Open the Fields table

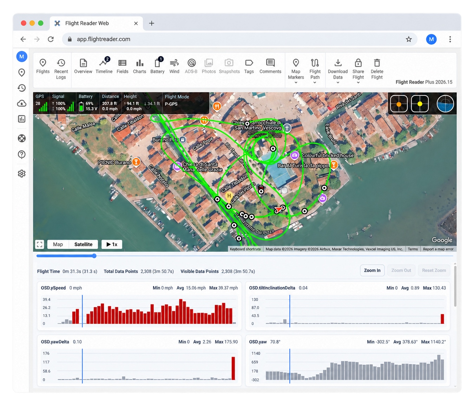tap(122, 66)
